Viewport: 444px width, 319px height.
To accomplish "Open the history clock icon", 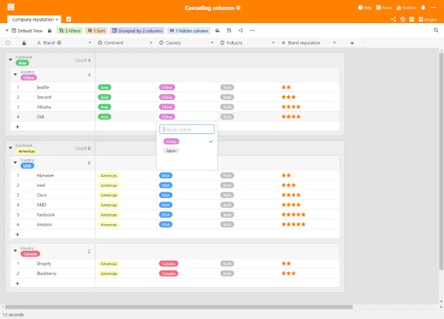I will click(x=402, y=19).
